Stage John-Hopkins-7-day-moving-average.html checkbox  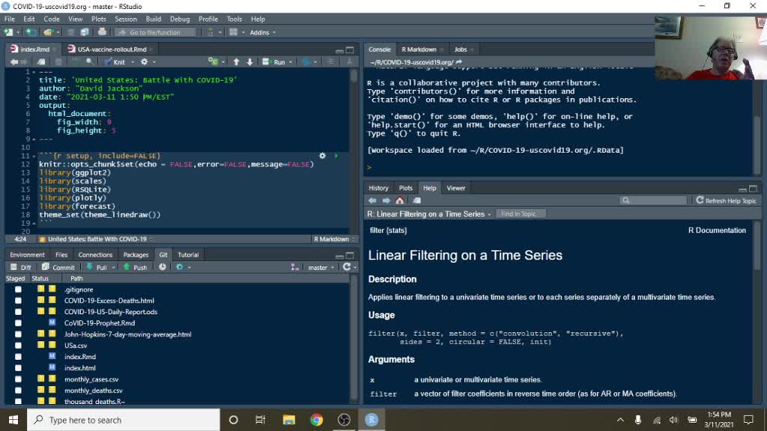tap(18, 334)
